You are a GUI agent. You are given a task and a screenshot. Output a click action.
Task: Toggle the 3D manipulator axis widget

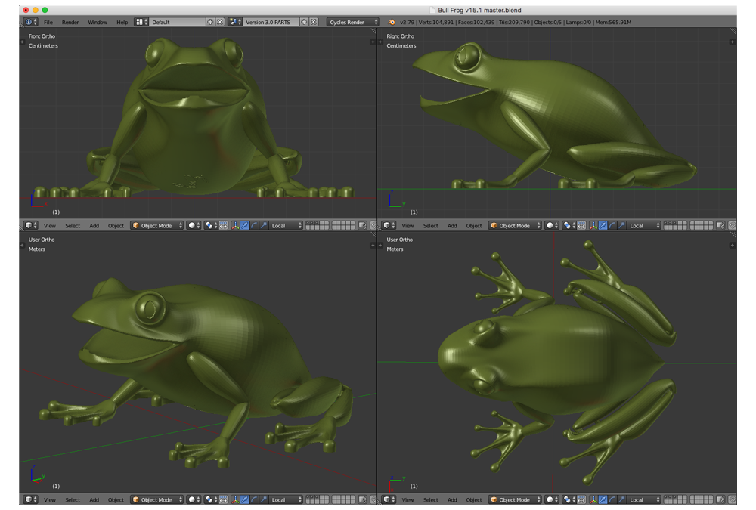pos(235,225)
